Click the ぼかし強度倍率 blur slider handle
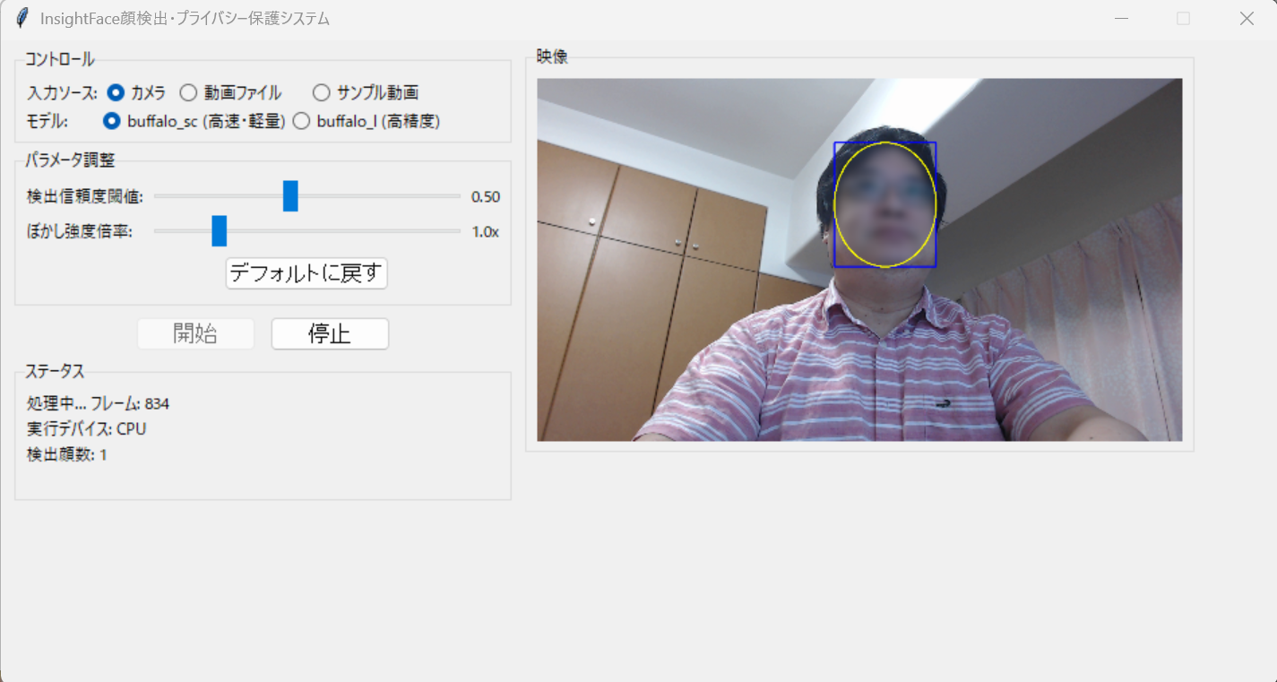 click(219, 230)
